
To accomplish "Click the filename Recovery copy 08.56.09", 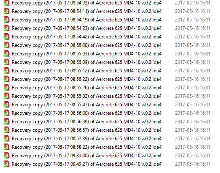I will (87, 122).
